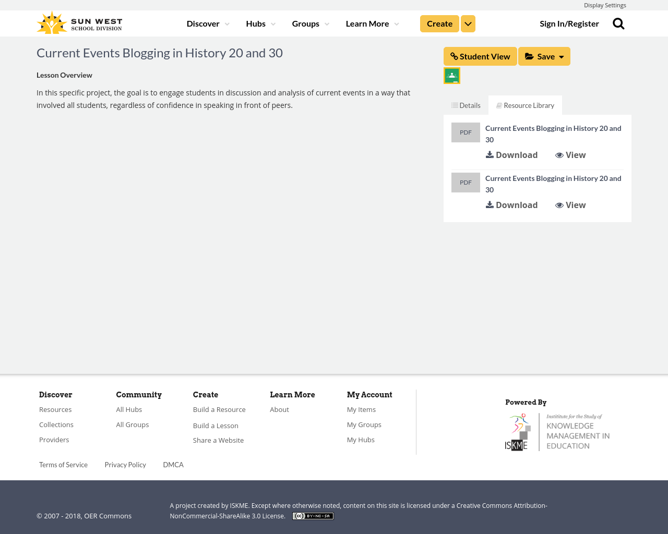Switch to the Details tab
Screen dimensions: 668x534
466,105
